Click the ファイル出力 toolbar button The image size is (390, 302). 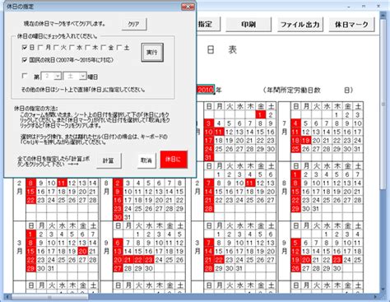(x=300, y=25)
